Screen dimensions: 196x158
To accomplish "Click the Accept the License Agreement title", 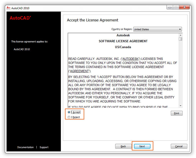I will tap(92, 20).
